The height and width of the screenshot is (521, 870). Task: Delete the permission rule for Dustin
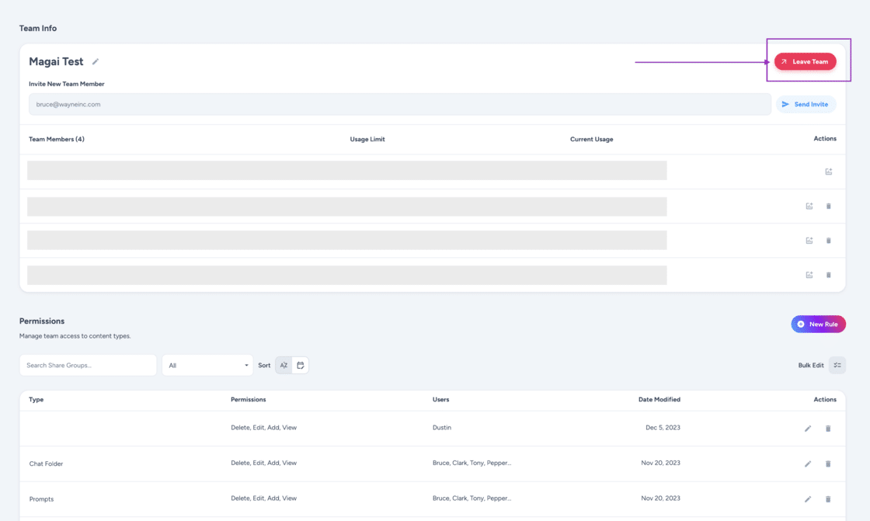click(x=828, y=429)
